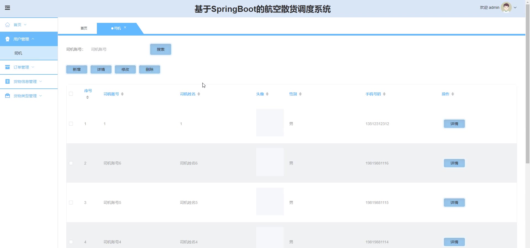Viewport: 530px width, 248px height.
Task: Click the avatar thumbnail in row 1
Action: tap(270, 123)
